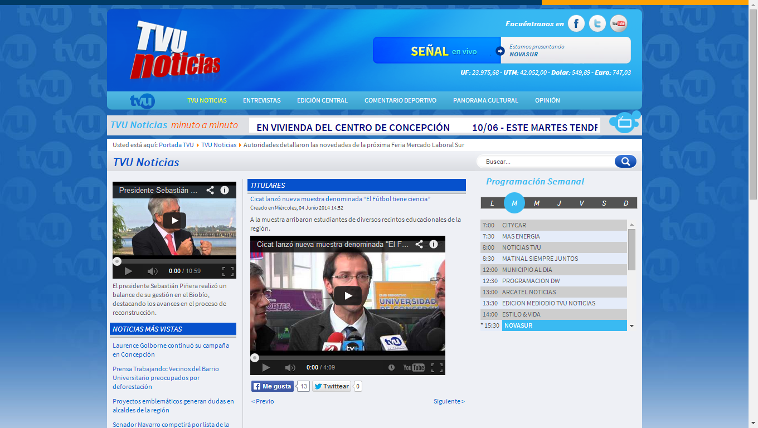Click the Cicat video progress bar

(348, 358)
